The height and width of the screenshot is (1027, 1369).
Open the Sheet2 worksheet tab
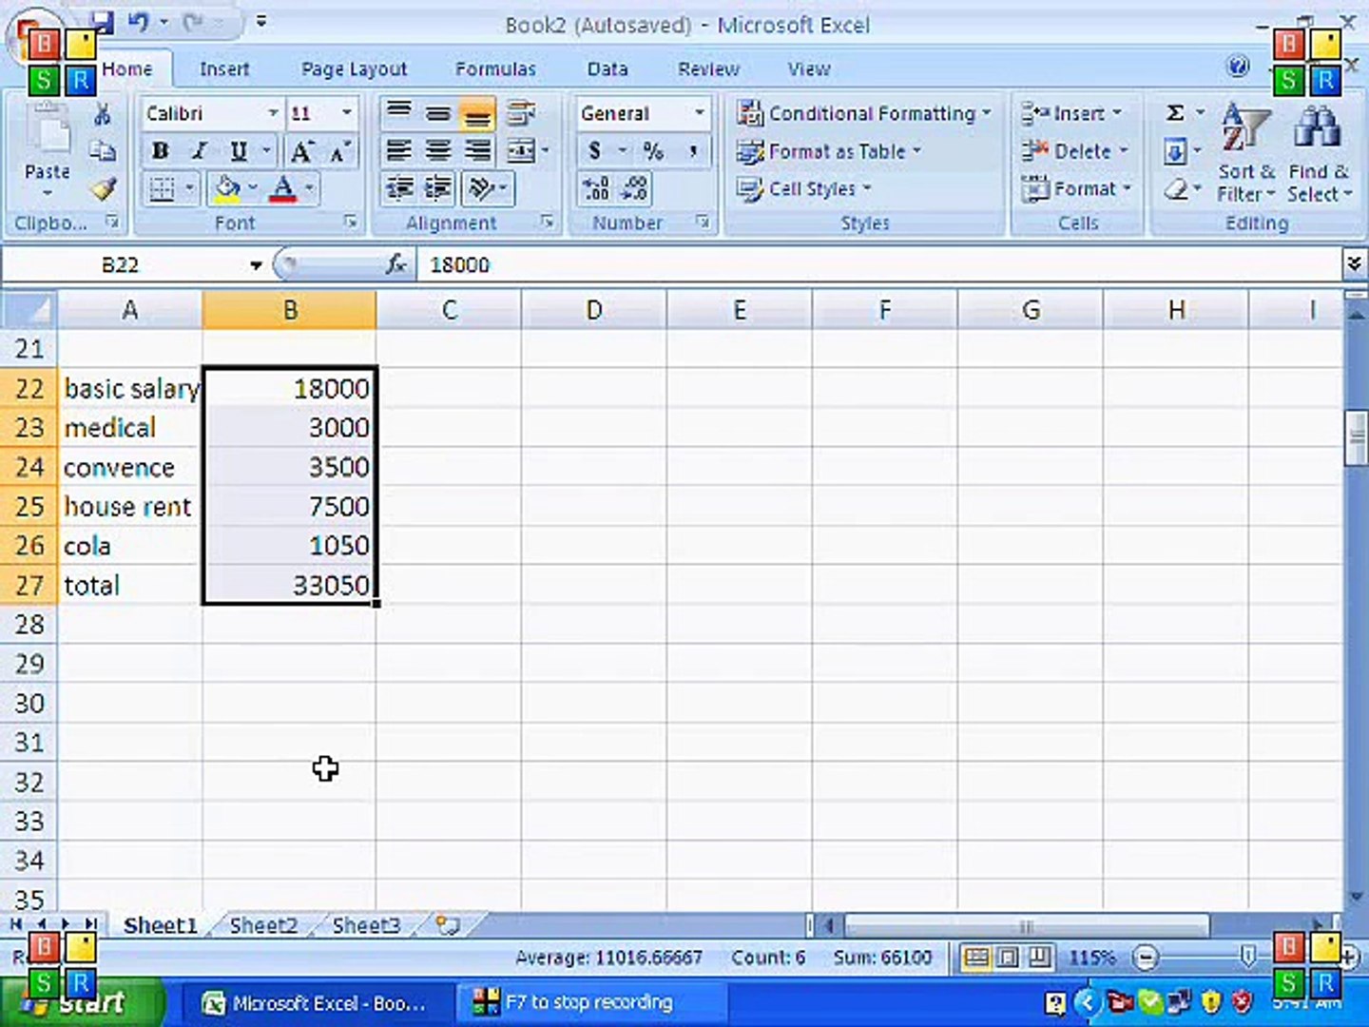(263, 925)
